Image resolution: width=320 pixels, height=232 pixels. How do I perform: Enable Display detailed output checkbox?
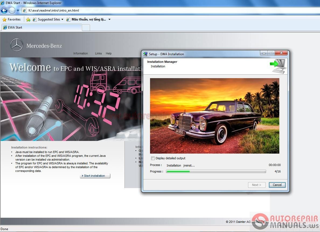point(153,158)
